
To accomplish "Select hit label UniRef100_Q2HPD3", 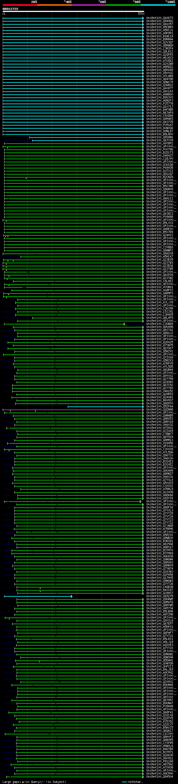I will (159, 394).
